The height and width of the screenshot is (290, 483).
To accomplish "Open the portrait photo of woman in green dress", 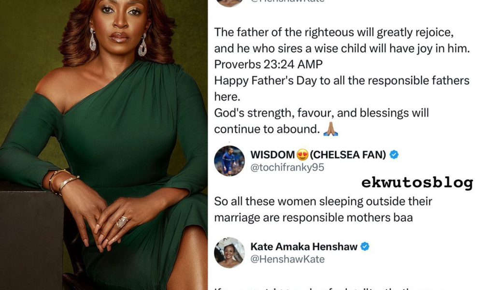I will 104,145.
